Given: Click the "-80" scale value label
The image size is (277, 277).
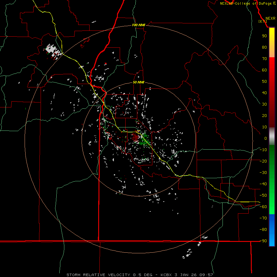Looking at the screenshot, I should click(263, 230).
